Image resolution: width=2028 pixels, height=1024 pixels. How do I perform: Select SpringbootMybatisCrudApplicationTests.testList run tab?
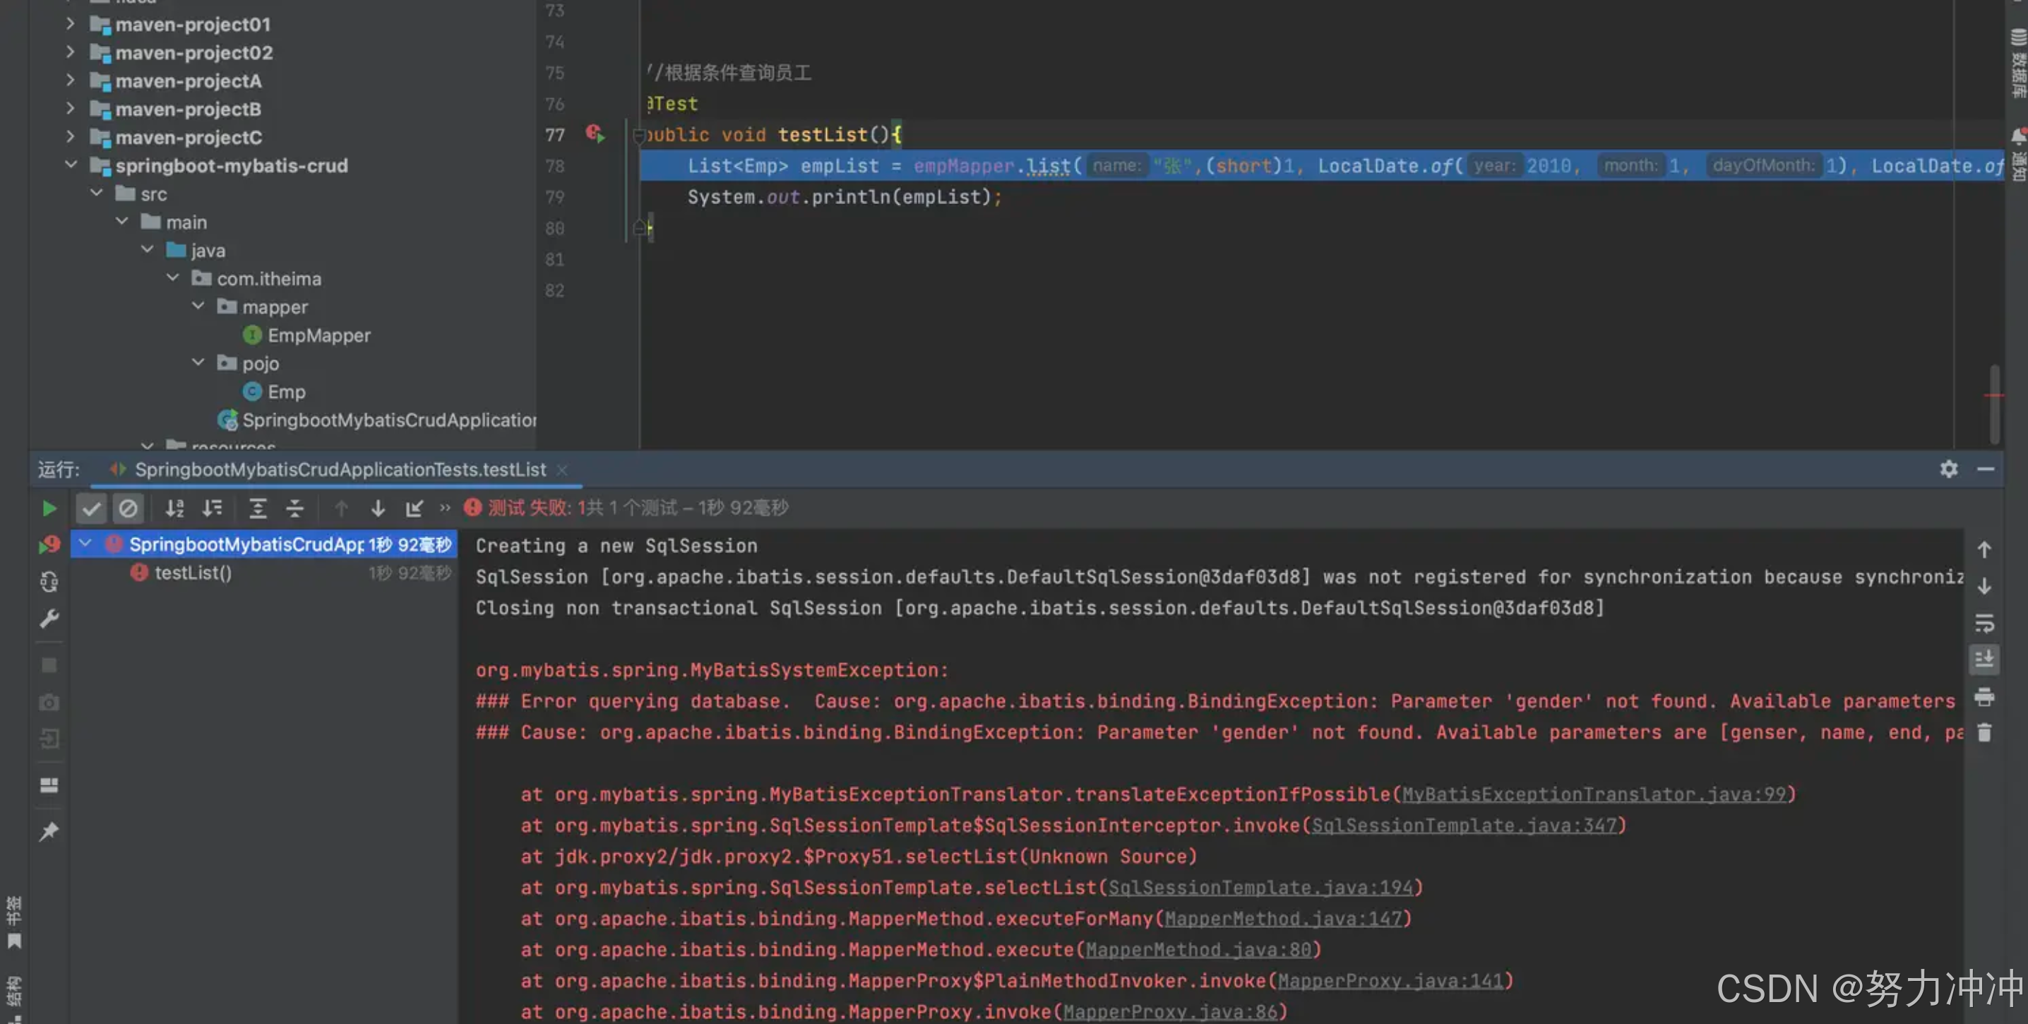340,470
